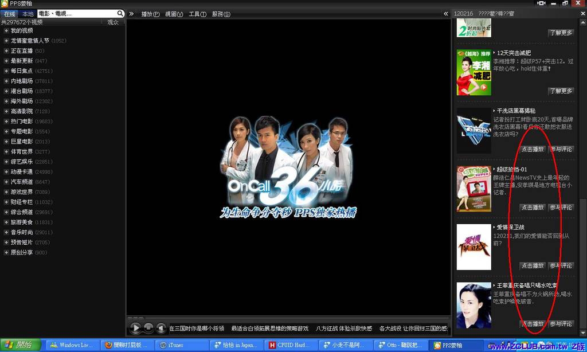Click the video search input field
Viewport: 587px width, 352px height.
point(77,14)
